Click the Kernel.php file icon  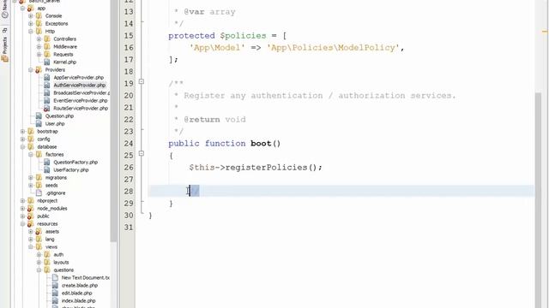coord(47,62)
